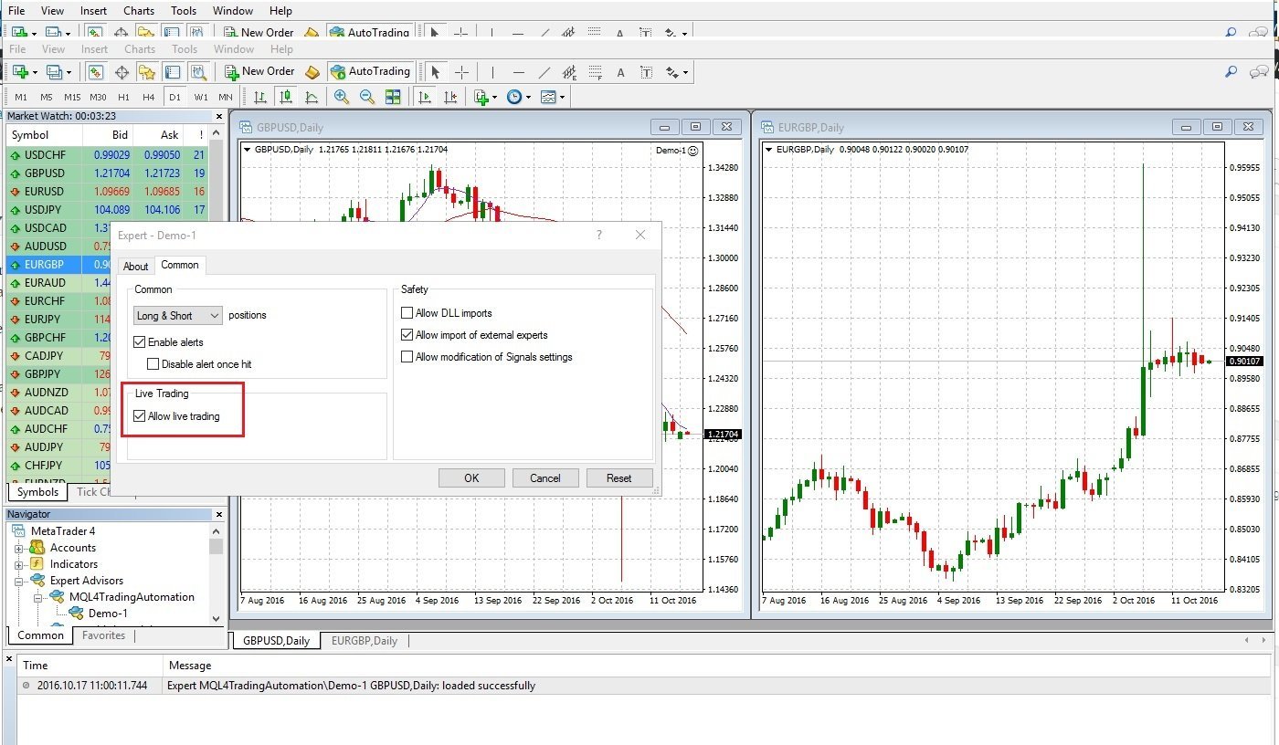Switch to line chart style icon
This screenshot has width=1279, height=745.
(x=312, y=97)
